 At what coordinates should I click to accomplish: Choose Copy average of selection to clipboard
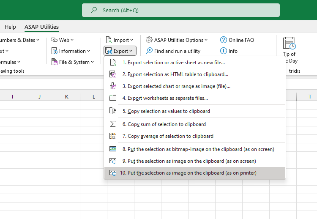coord(195,136)
